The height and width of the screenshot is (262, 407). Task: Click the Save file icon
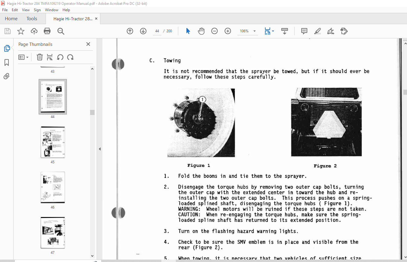(8, 31)
